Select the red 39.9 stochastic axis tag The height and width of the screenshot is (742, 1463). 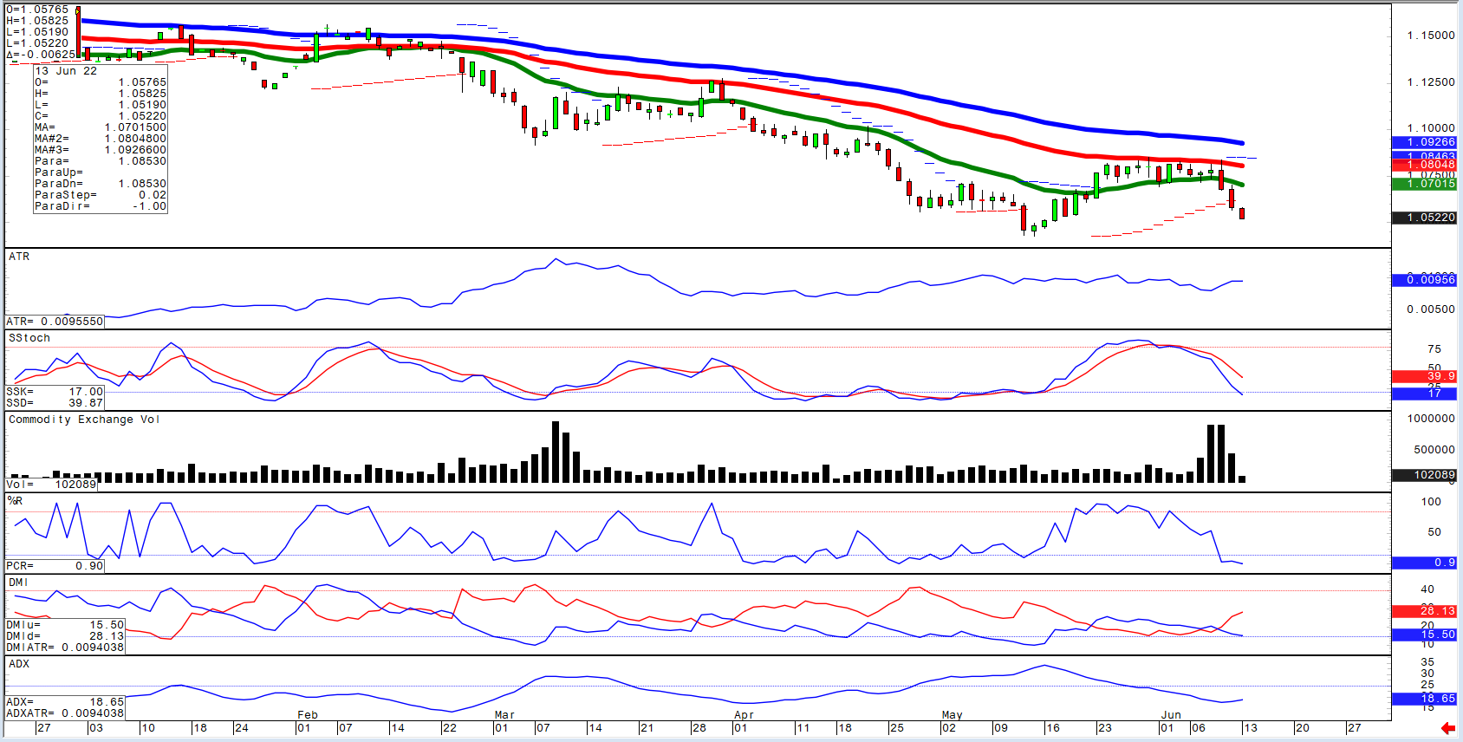coord(1424,376)
